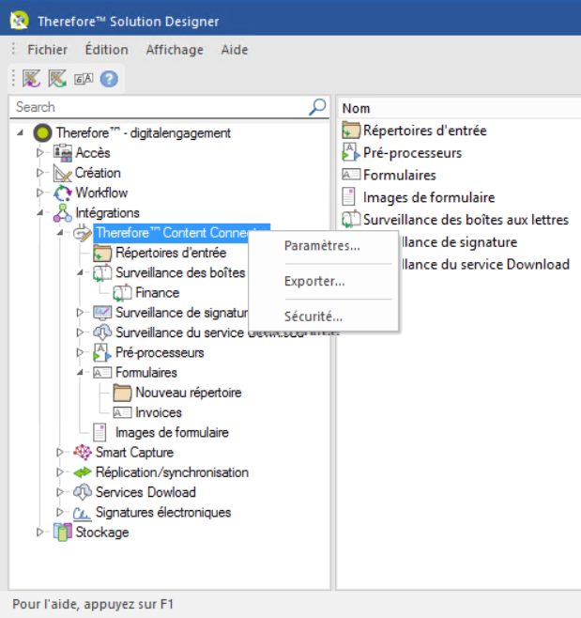581x618 pixels.
Task: Open the Aide menu
Action: point(235,50)
